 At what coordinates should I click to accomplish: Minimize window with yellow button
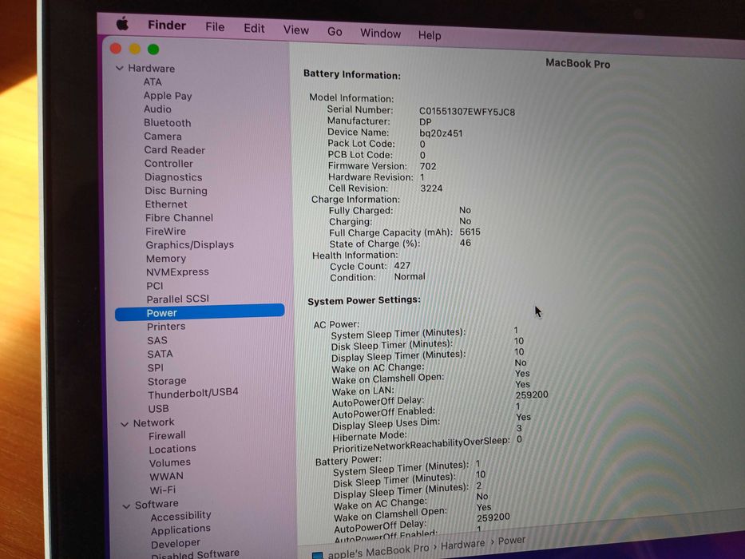(x=134, y=49)
